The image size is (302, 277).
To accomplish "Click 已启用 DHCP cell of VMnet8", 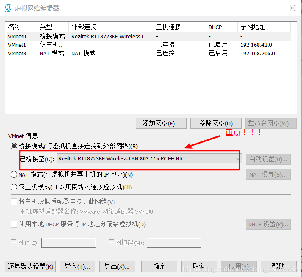I will tap(218, 53).
